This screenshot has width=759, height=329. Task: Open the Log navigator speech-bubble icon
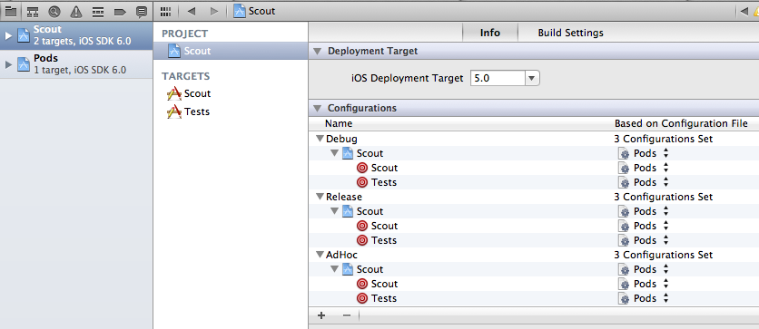142,11
